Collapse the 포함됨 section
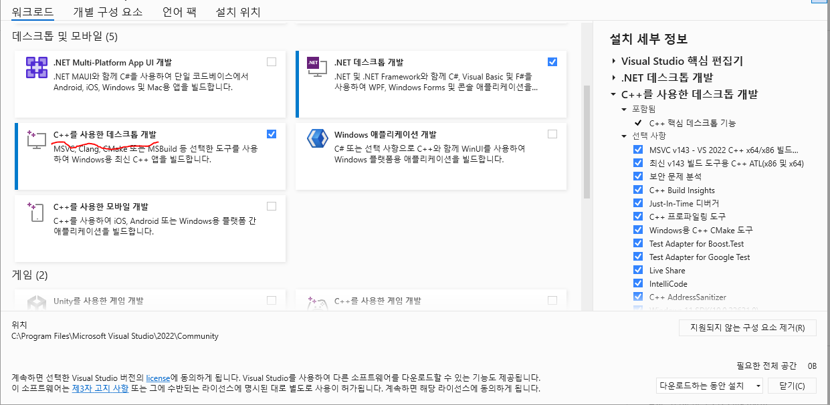Image resolution: width=830 pixels, height=405 pixels. point(625,109)
